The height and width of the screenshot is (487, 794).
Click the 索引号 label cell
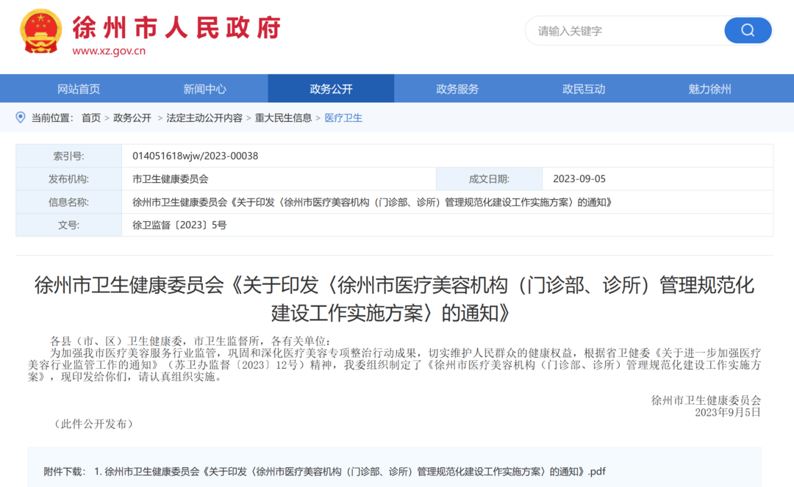69,156
